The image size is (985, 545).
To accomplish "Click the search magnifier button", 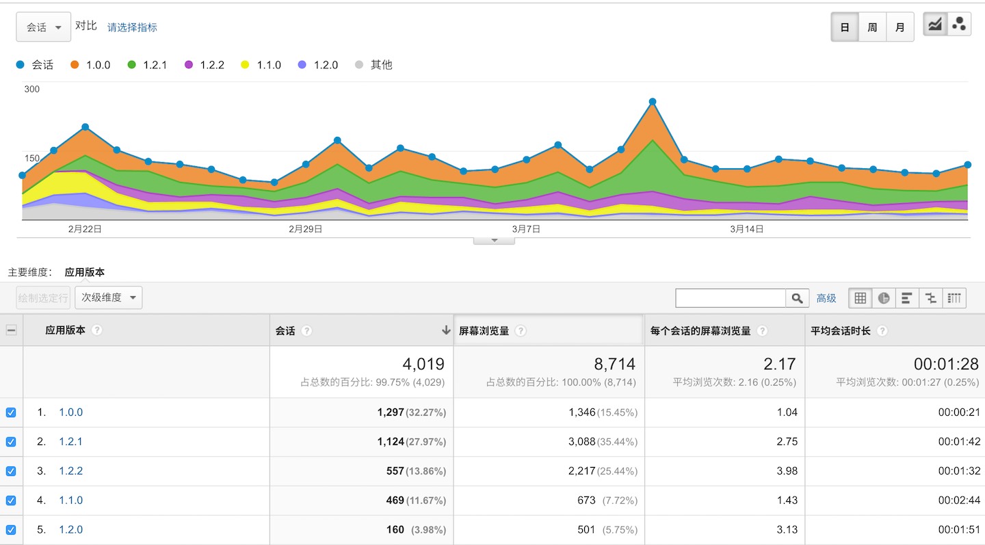I will [x=797, y=298].
